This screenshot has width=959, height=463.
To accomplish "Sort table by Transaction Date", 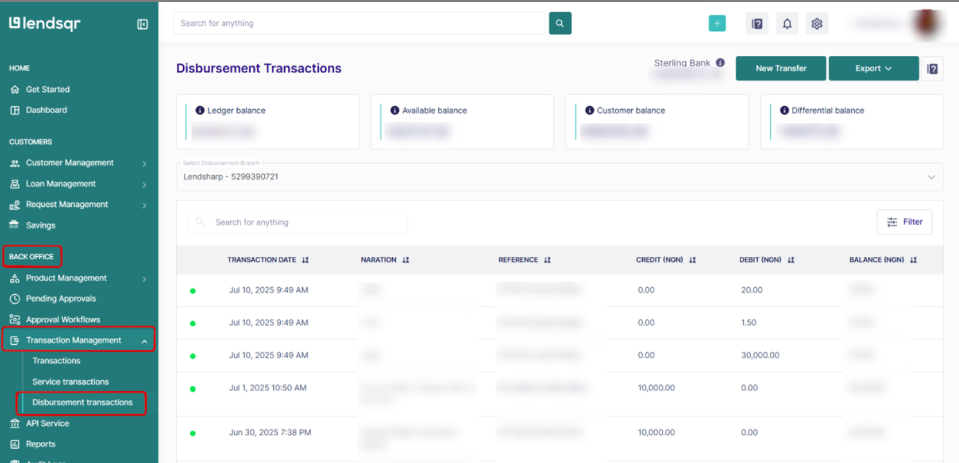I will tap(305, 259).
